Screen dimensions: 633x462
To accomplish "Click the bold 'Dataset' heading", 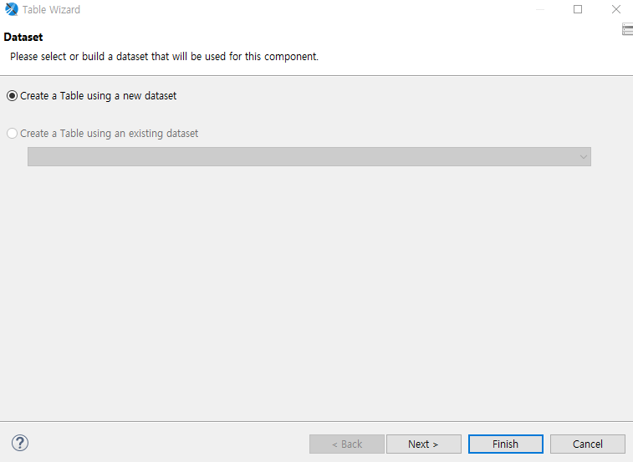I will [23, 37].
